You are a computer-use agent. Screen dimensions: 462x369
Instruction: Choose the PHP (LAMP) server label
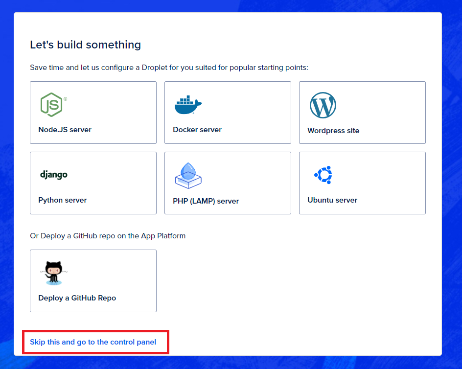point(206,201)
